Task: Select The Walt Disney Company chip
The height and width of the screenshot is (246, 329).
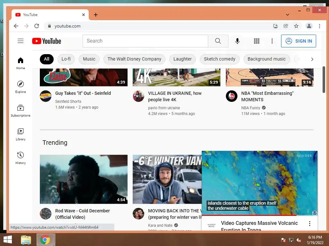Action: pos(134,59)
